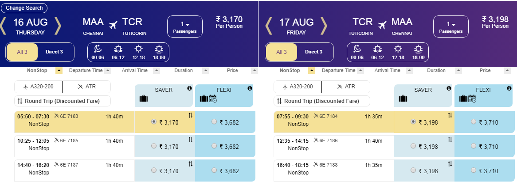Viewport: 517px width, 182px height.
Task: Go to next day after 16 AUG
Action: pos(57,27)
